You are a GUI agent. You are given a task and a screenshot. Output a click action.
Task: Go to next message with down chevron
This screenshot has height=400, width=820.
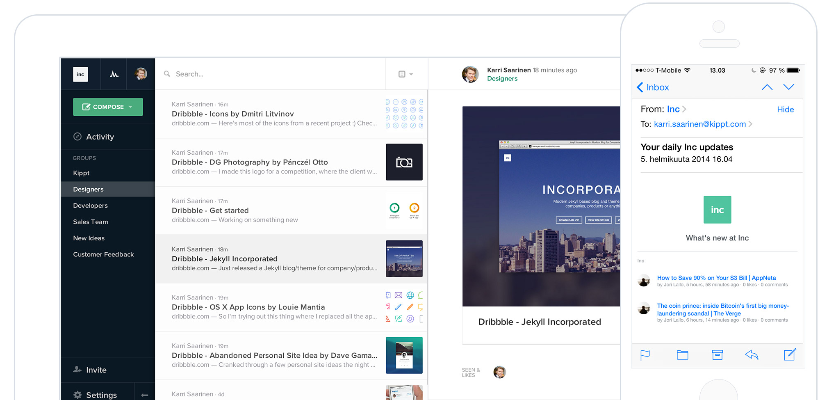click(788, 87)
